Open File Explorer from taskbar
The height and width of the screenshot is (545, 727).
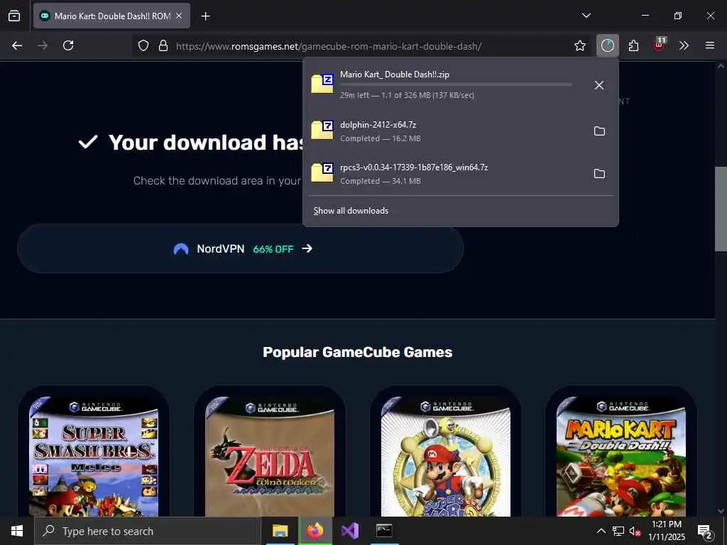click(x=280, y=531)
